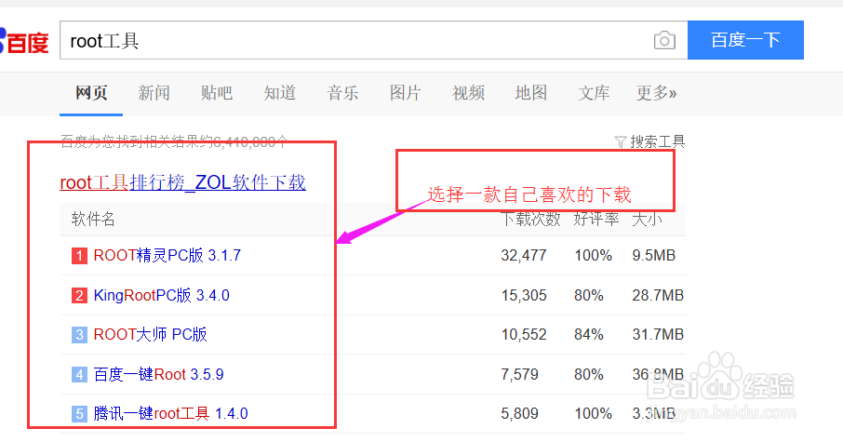The height and width of the screenshot is (442, 843).
Task: Click the search tools filter icon
Action: (x=620, y=142)
